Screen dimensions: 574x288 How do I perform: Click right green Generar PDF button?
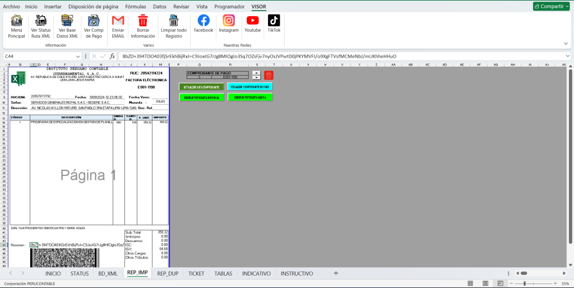[x=250, y=97]
